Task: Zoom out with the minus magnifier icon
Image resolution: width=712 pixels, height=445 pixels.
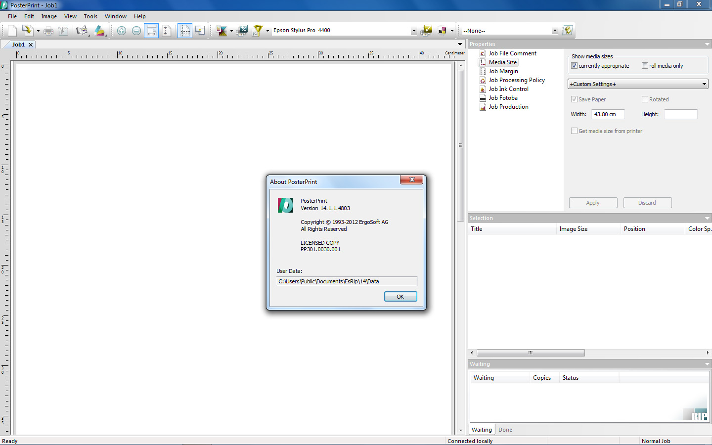Action: click(x=136, y=31)
